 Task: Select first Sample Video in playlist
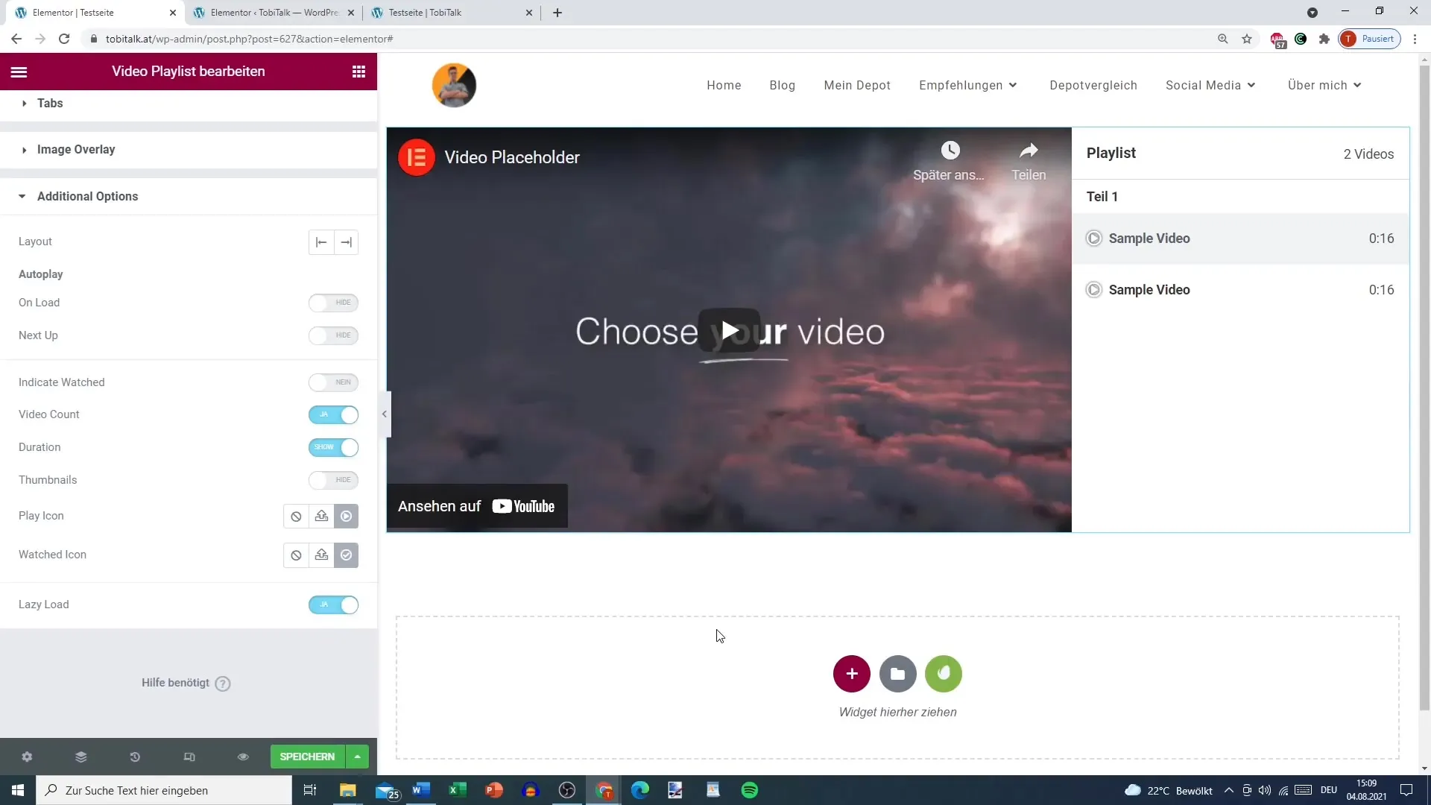coord(1240,239)
